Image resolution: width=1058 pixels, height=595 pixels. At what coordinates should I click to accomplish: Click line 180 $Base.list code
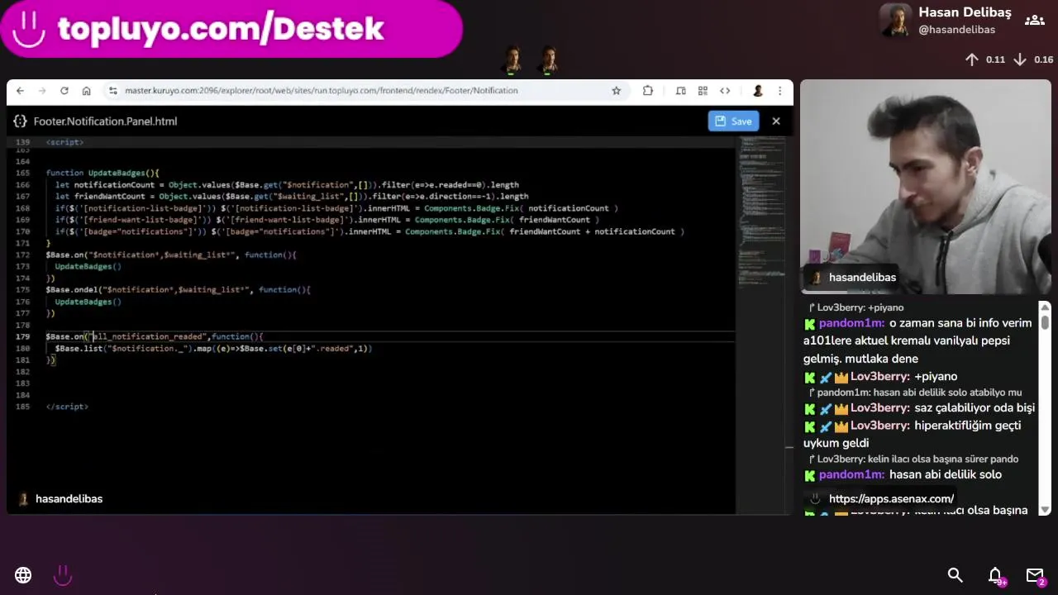click(213, 349)
